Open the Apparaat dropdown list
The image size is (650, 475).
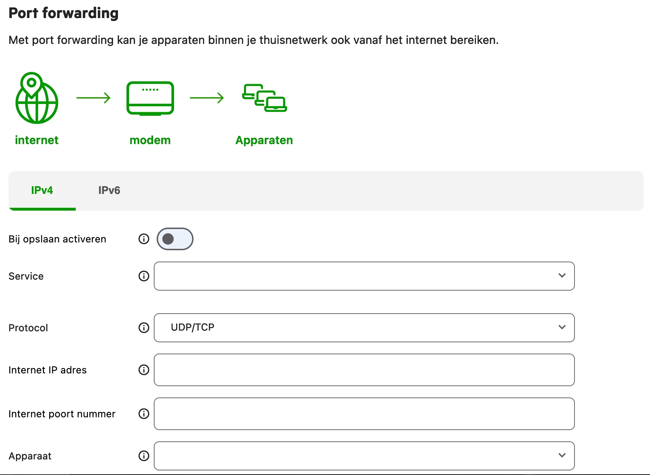coord(364,456)
